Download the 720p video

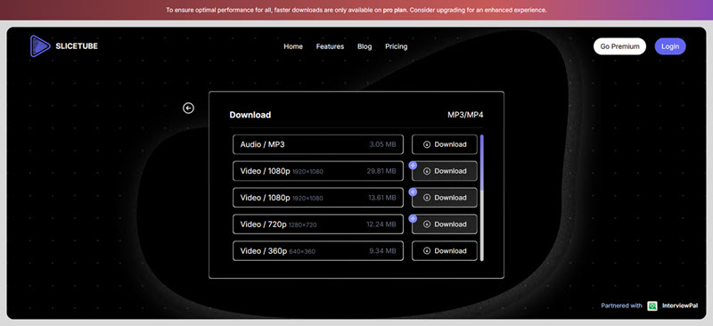coord(445,224)
